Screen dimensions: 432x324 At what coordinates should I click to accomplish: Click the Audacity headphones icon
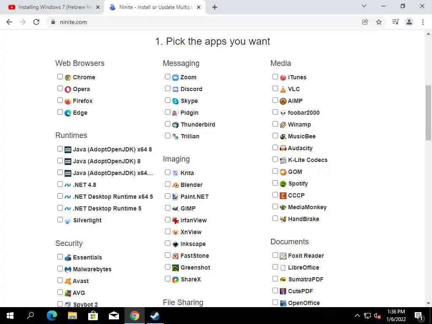click(x=283, y=148)
